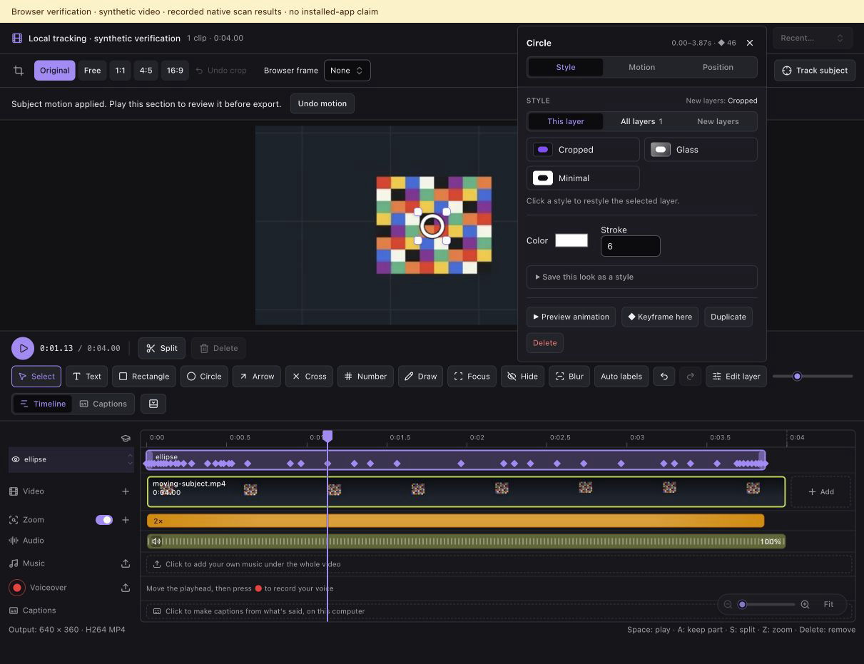Choose the Cross marker tool
The image size is (864, 664).
coord(309,377)
